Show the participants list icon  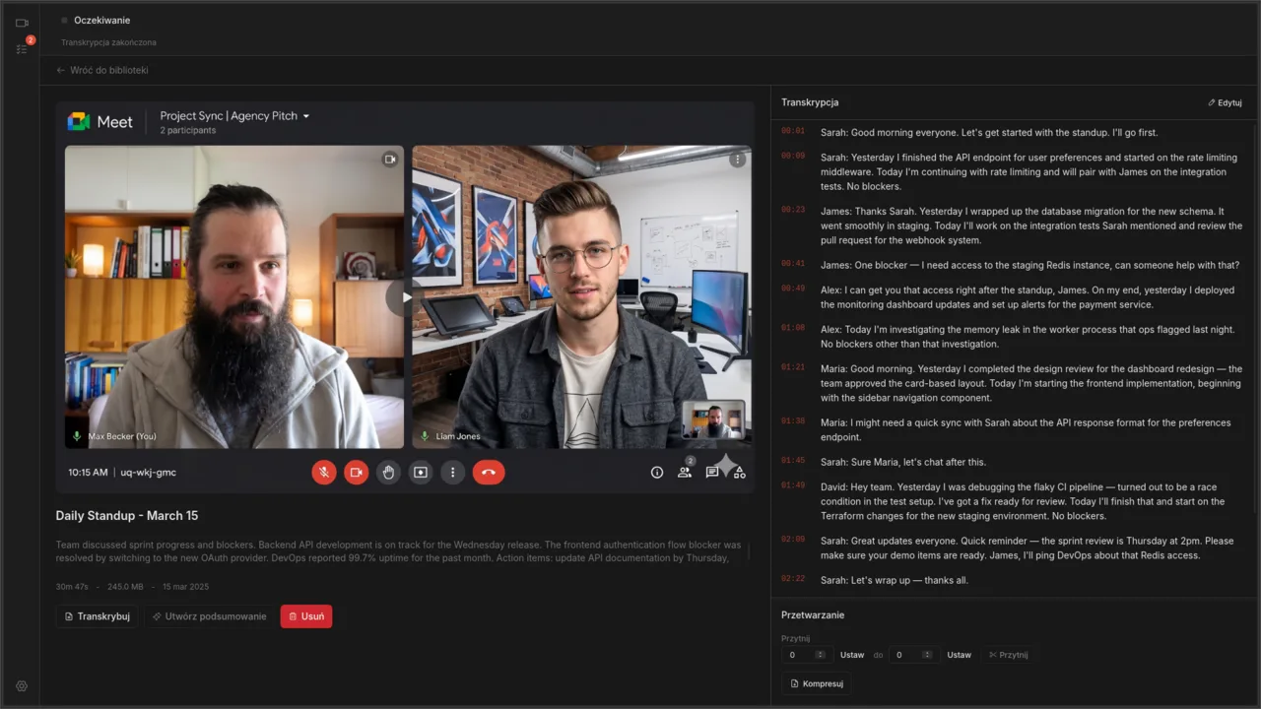pos(685,473)
